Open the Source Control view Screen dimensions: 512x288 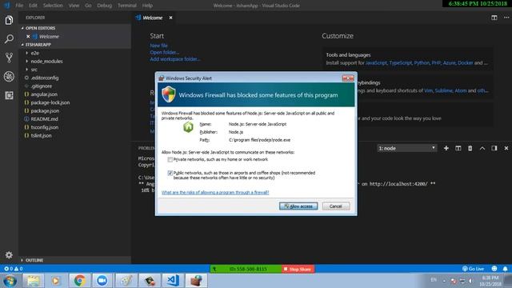tap(9, 58)
